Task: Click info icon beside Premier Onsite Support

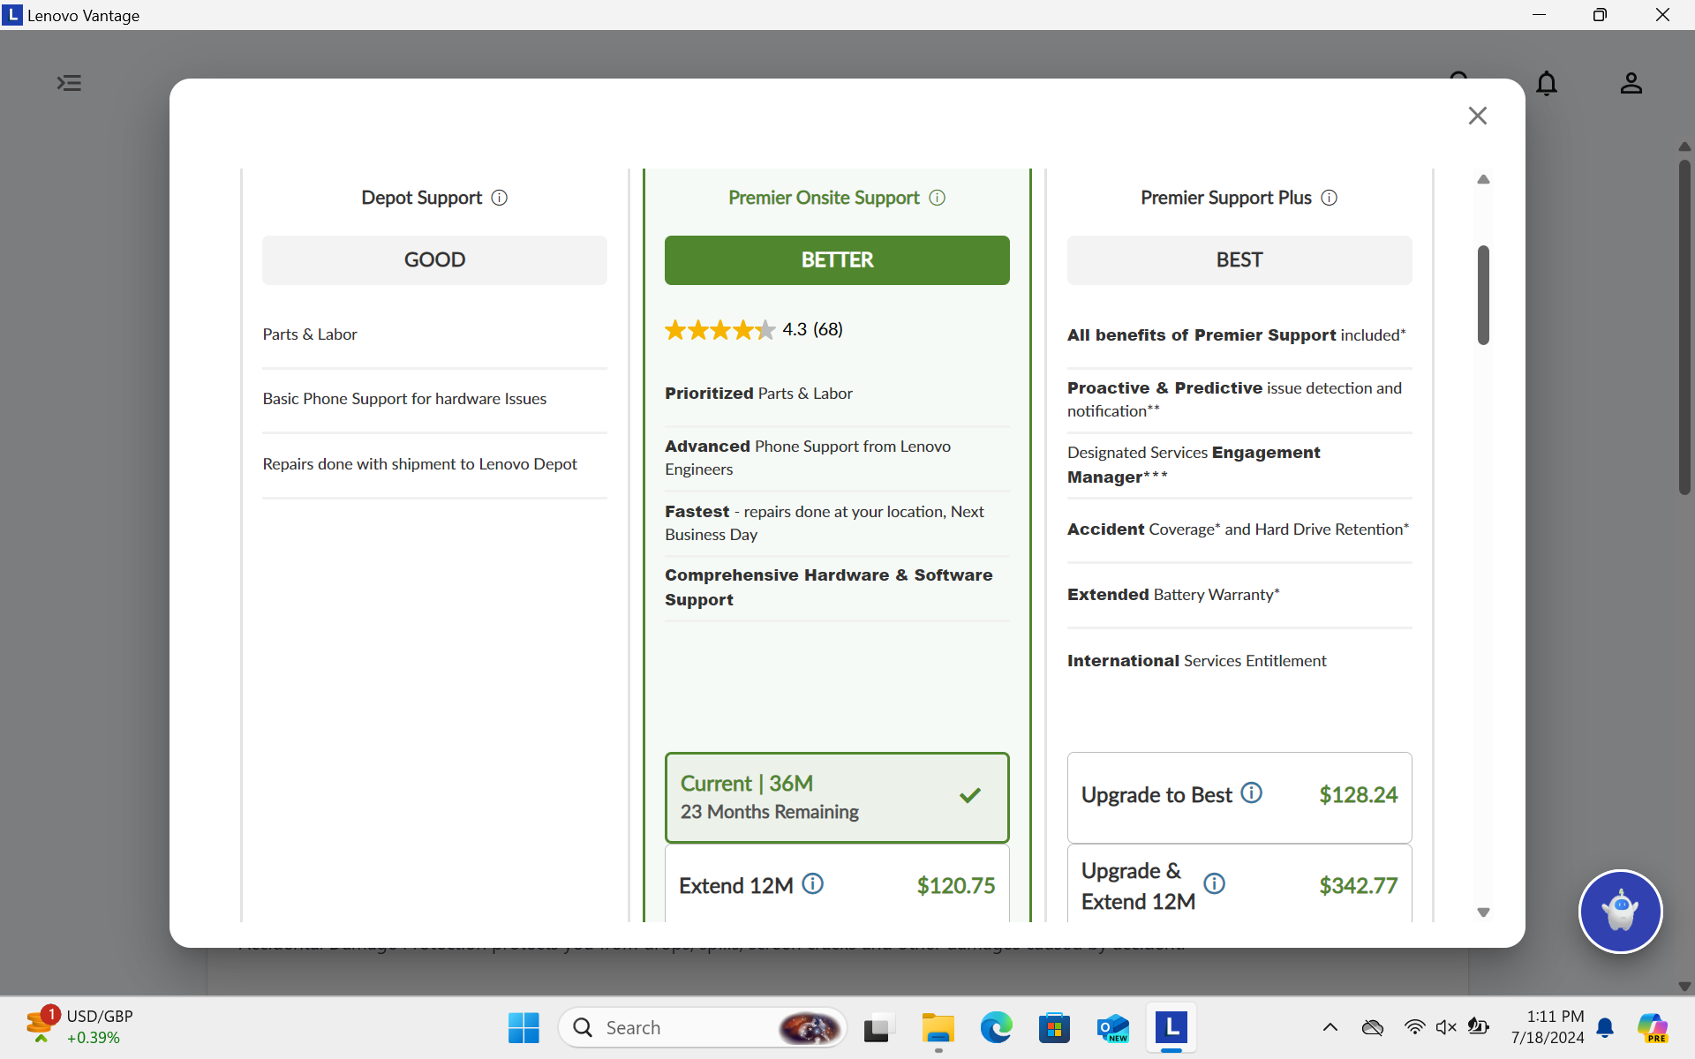Action: tap(938, 198)
